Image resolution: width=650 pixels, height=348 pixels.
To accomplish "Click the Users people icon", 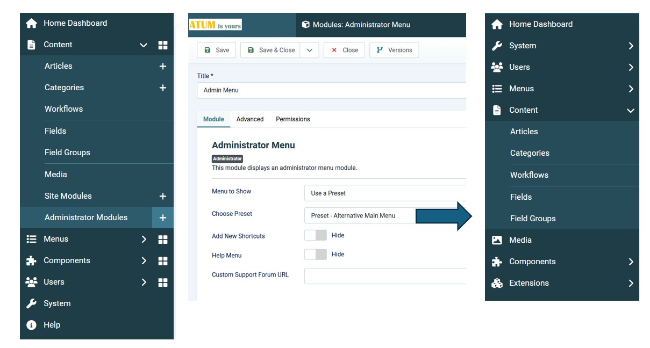I will (31, 282).
